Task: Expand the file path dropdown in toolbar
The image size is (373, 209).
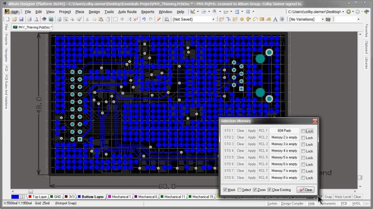Action: 343,12
